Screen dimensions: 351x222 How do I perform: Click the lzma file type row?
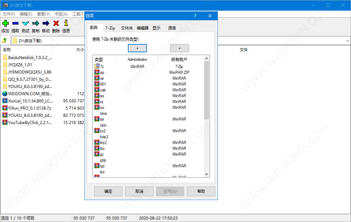coord(103,114)
